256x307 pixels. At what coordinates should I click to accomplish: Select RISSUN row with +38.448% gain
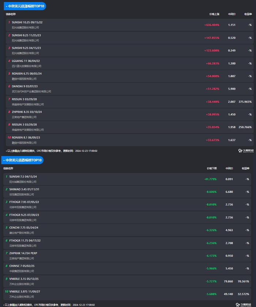(24, 99)
